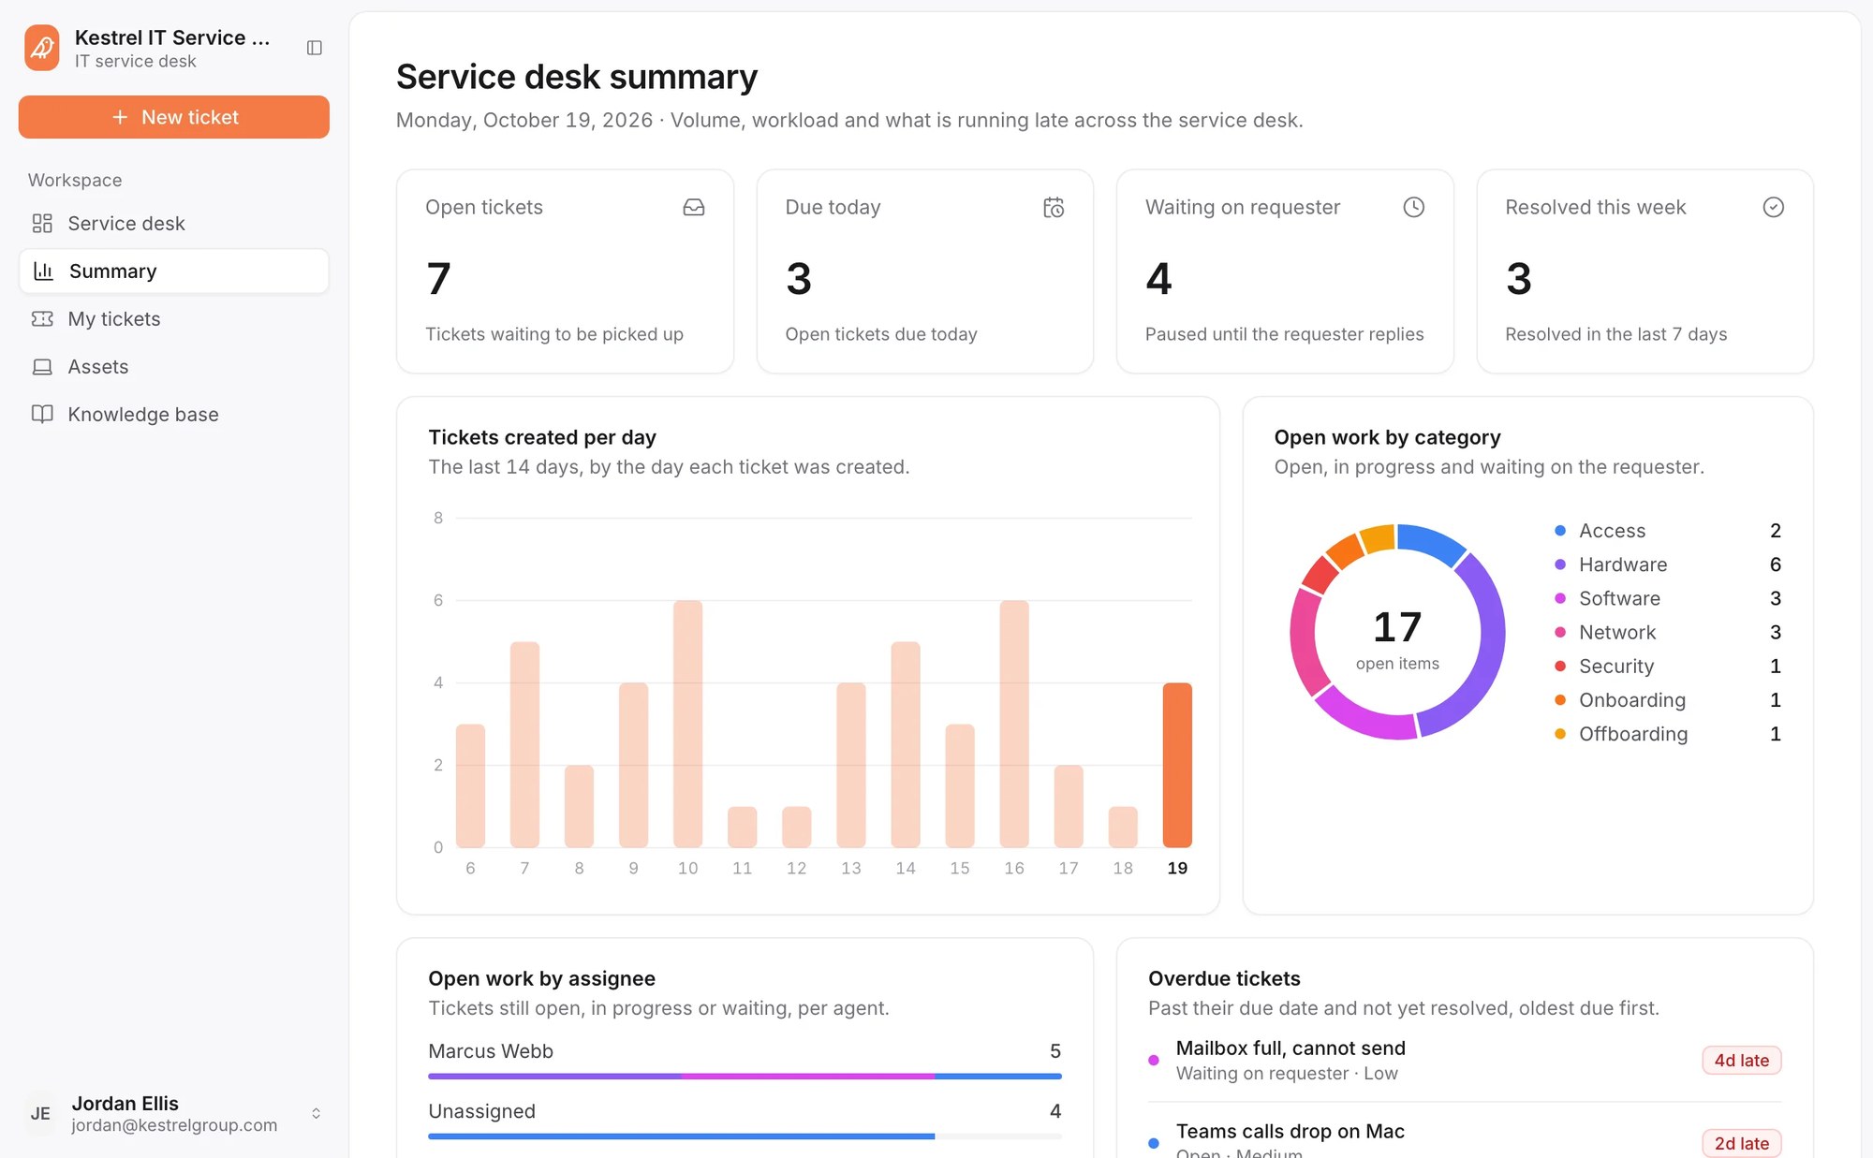Image resolution: width=1873 pixels, height=1158 pixels.
Task: Open the Knowledge base section
Action: click(x=174, y=414)
